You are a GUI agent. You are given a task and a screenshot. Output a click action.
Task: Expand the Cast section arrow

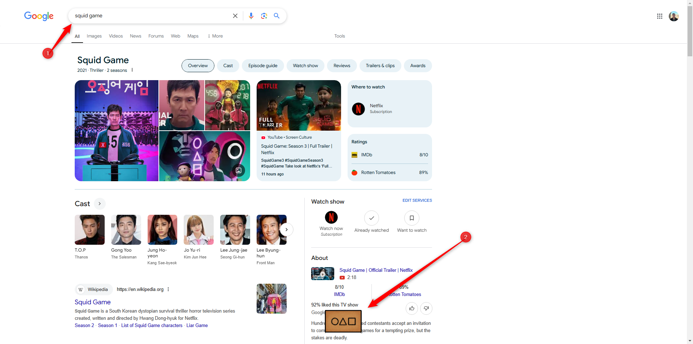100,204
